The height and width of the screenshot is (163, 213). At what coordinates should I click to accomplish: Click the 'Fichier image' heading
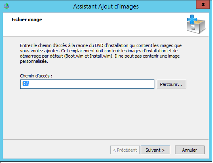pos(27,19)
